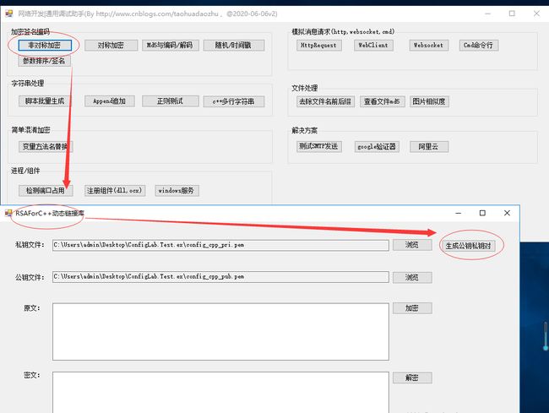Maximize the RSAForC++动态链接库 window
The width and height of the screenshot is (549, 413).
click(x=482, y=213)
